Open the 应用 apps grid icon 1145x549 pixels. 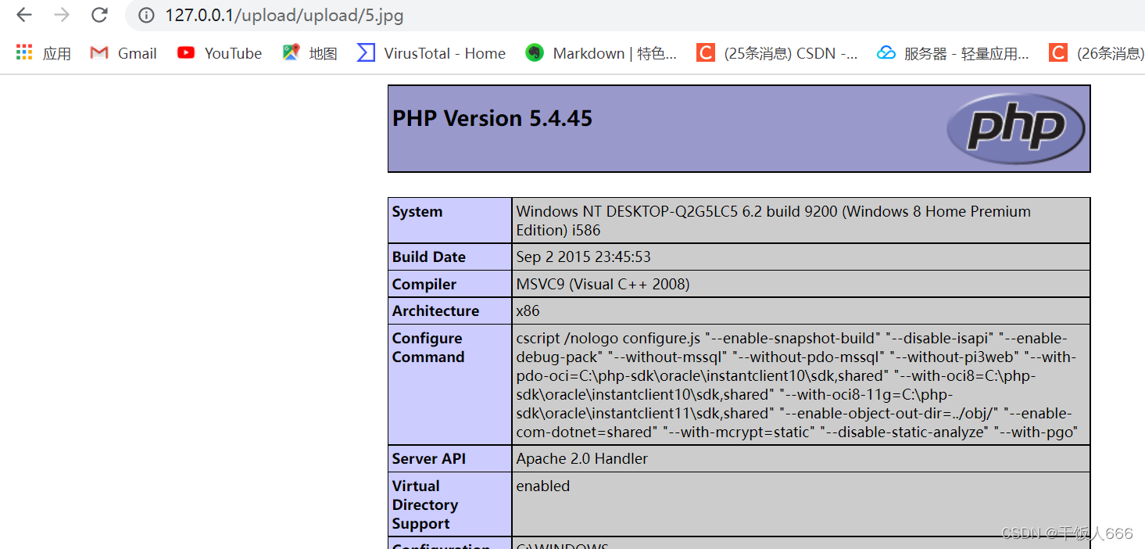[x=43, y=53]
